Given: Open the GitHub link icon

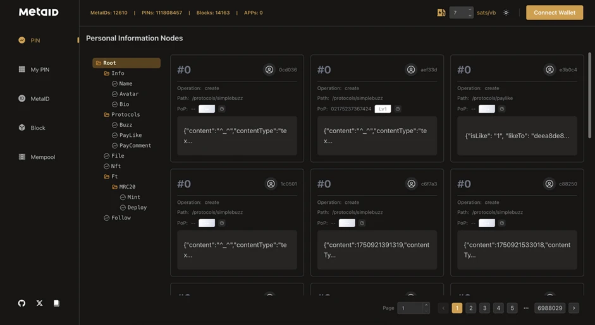Looking at the screenshot, I should tap(21, 304).
